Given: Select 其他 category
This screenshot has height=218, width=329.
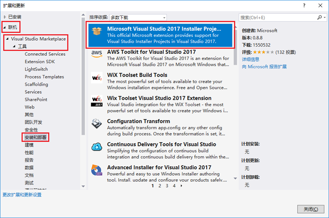Looking at the screenshot, I should [x=29, y=115].
